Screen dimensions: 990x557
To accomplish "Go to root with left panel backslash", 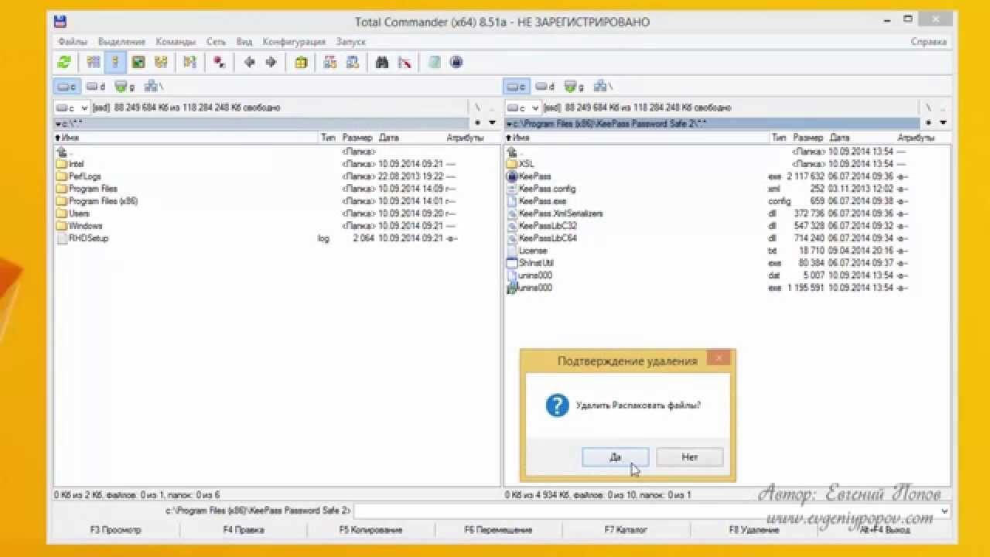I will 478,108.
